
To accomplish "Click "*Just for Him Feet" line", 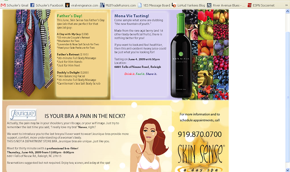I will (x=68, y=65).
